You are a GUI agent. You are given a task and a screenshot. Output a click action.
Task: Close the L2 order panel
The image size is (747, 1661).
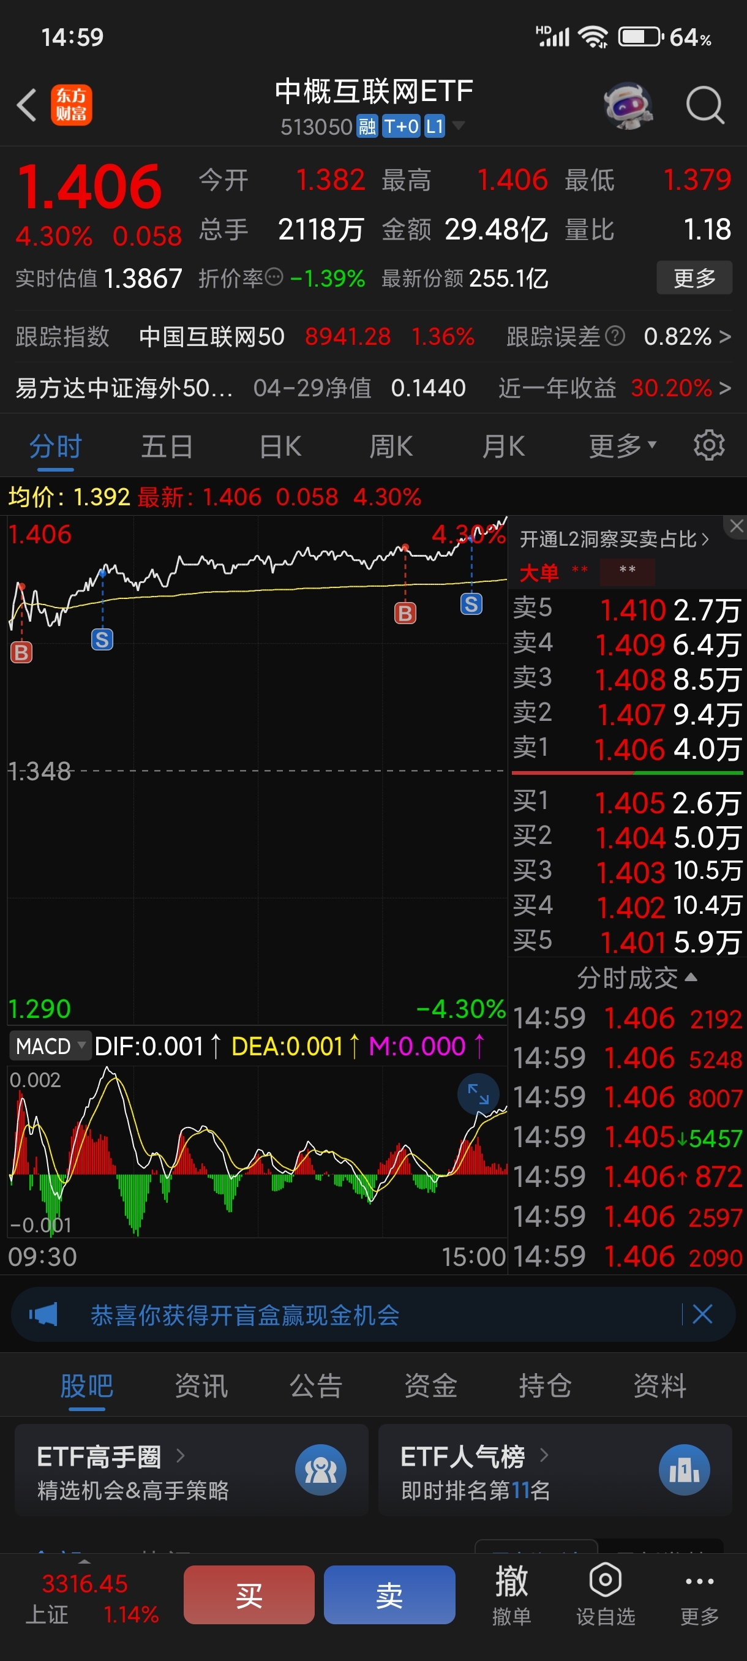pyautogui.click(x=736, y=526)
